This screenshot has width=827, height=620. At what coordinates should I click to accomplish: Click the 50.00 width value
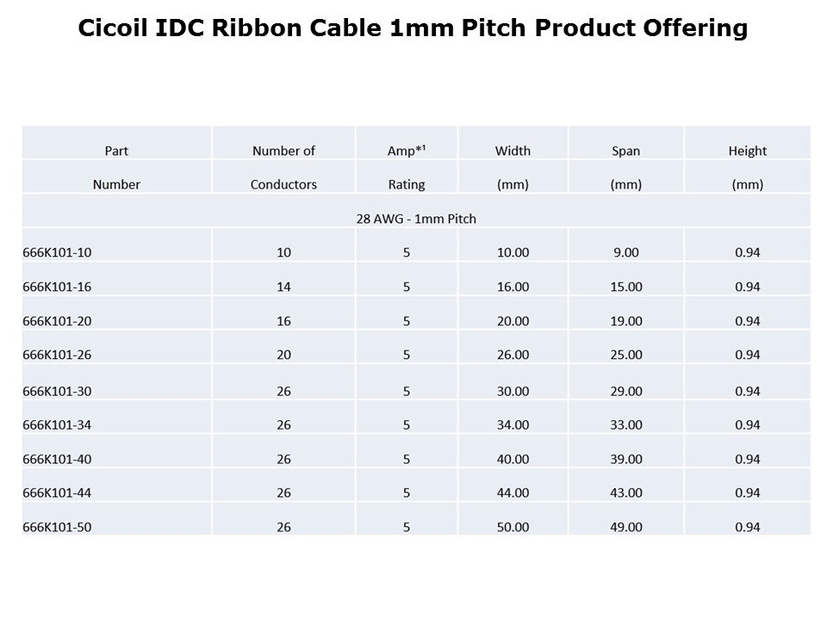click(513, 527)
